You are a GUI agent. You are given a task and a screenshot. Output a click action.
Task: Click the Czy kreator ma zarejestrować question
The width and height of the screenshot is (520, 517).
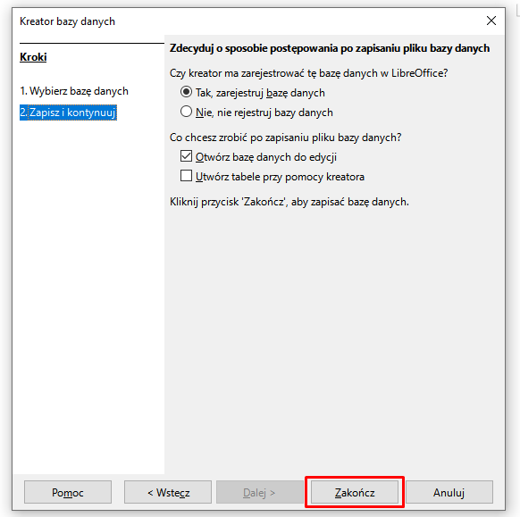tap(309, 73)
